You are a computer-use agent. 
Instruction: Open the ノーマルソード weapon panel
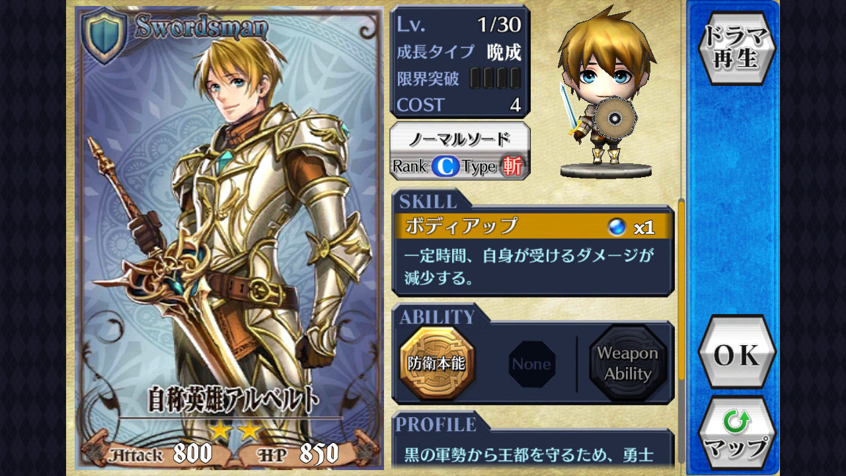point(460,151)
